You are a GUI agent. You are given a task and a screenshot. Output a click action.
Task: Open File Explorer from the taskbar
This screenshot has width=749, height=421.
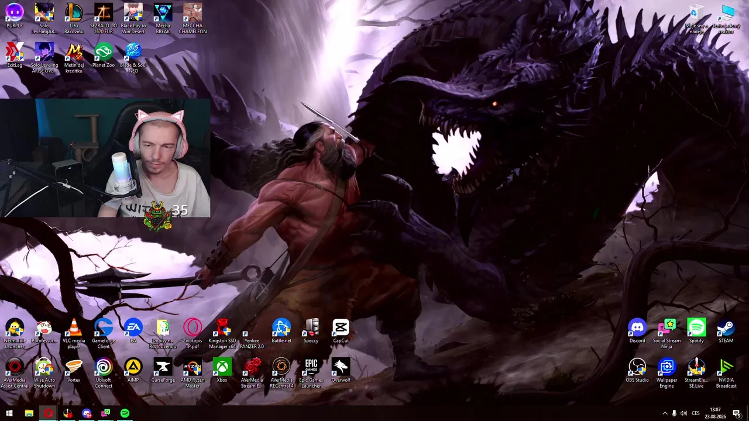point(29,413)
